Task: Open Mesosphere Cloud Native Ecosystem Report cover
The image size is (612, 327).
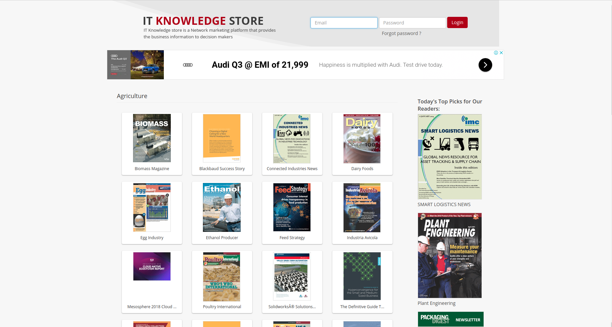Action: point(152,267)
